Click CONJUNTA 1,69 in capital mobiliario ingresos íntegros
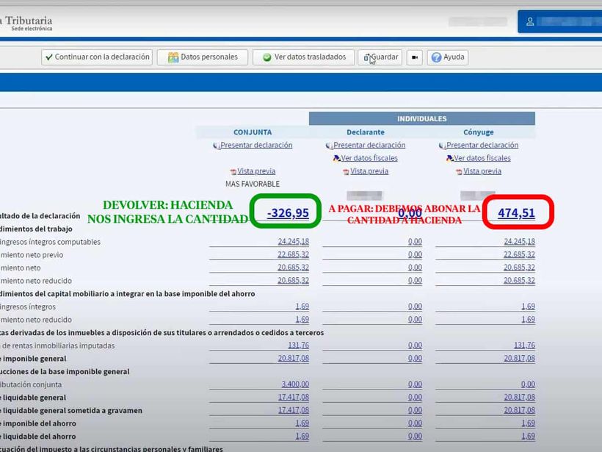Viewport: 602px width, 452px height. (x=302, y=306)
